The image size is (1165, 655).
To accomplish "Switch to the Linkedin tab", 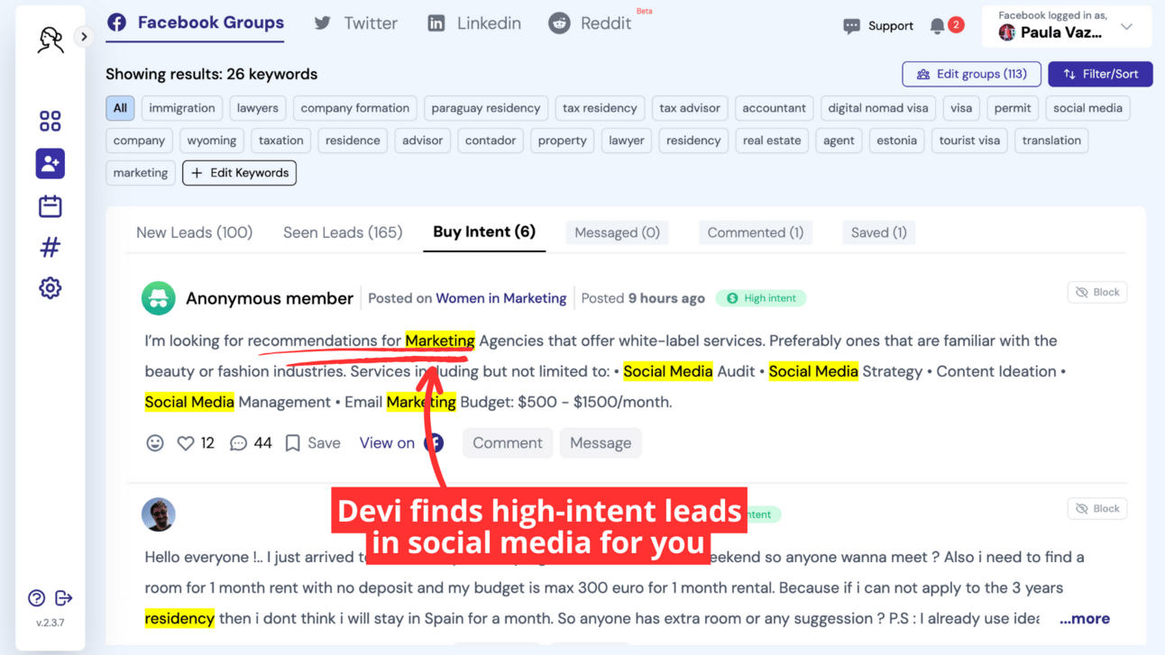I will (474, 24).
